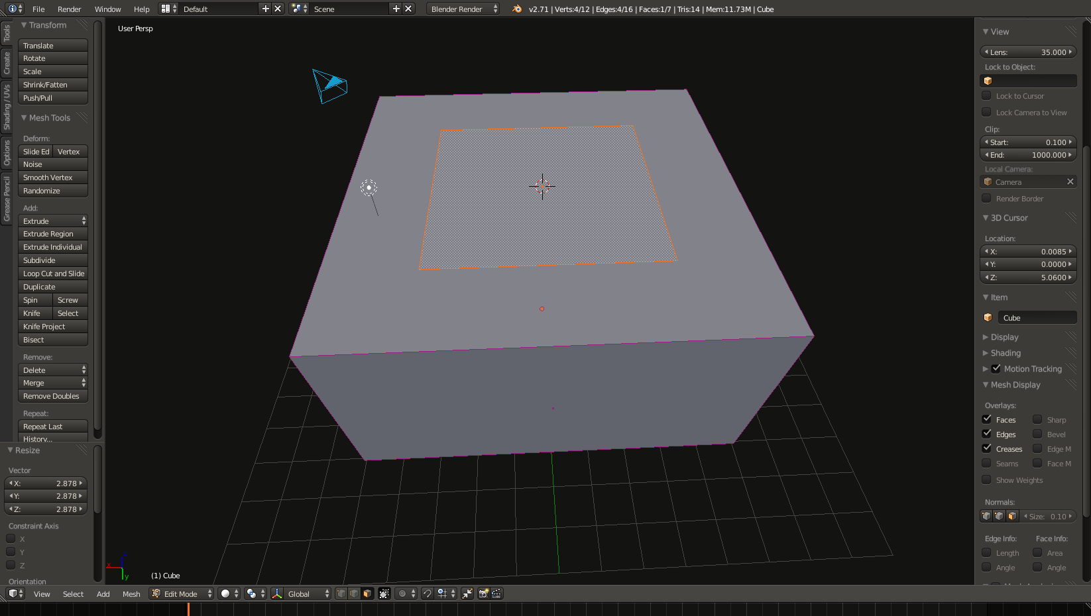Click the Remove Doubles button
Screen dimensions: 1091x616
53,396
